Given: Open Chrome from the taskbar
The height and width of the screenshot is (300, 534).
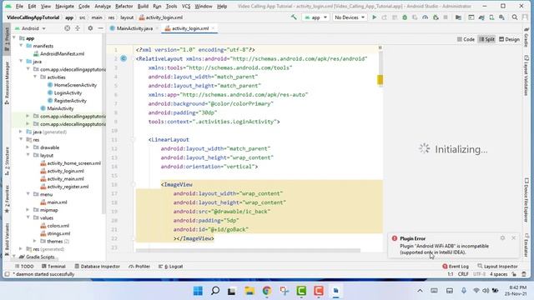Looking at the screenshot, I should tap(267, 291).
